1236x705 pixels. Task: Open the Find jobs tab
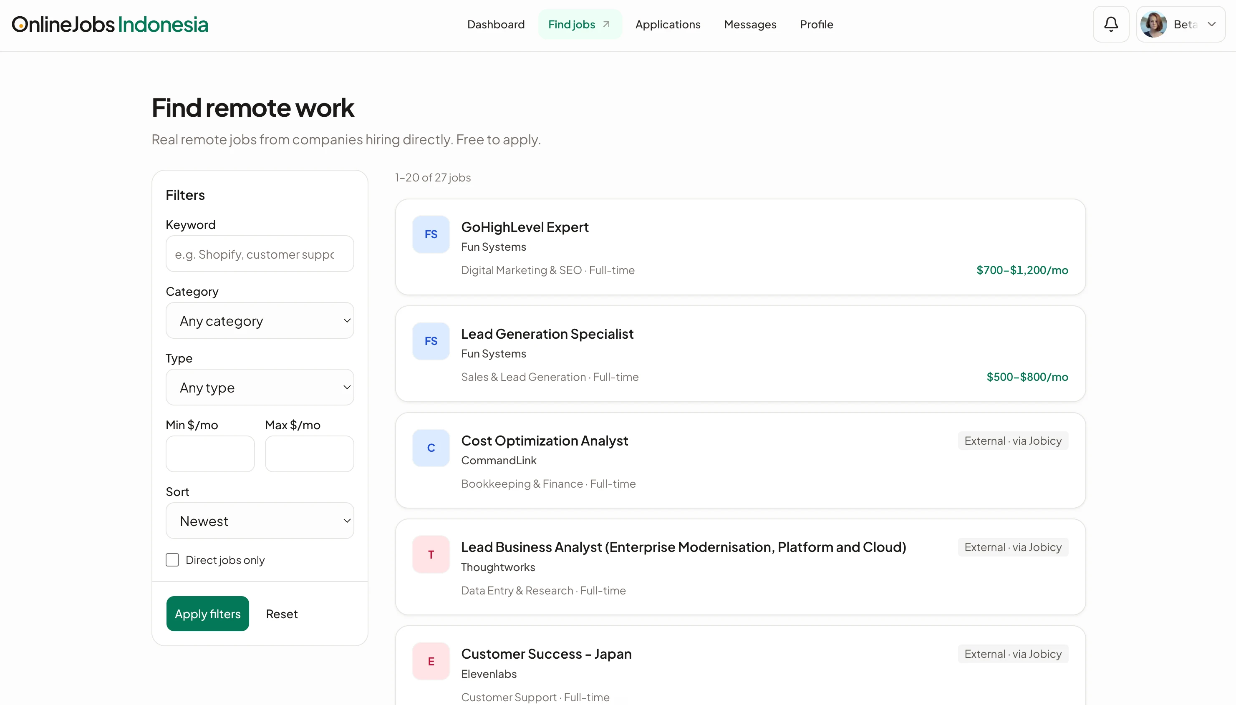(x=579, y=24)
